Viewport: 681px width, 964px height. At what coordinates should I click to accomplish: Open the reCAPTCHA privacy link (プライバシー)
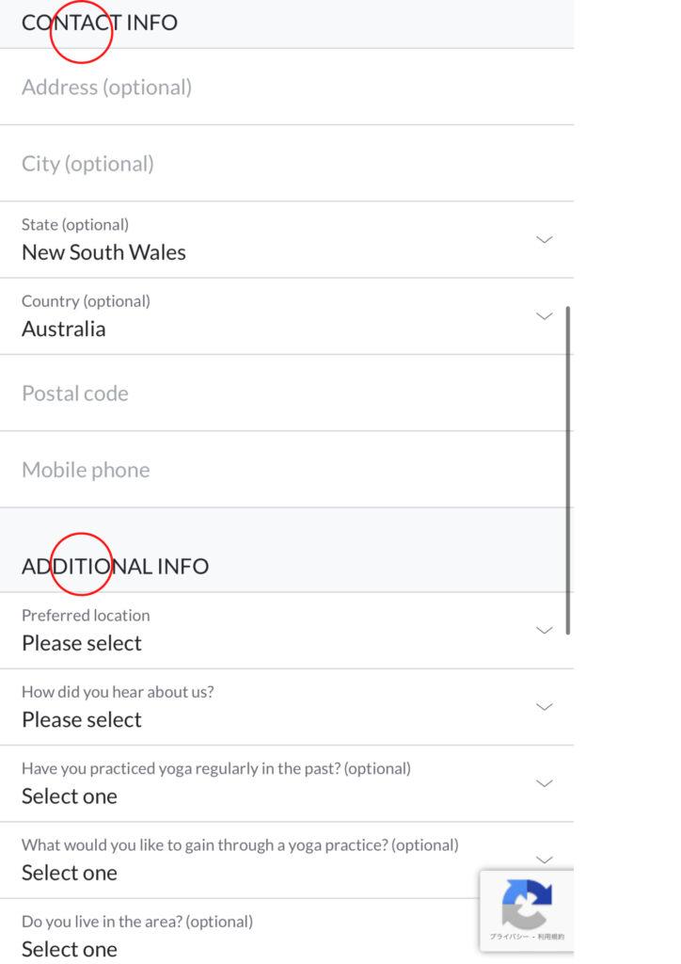pyautogui.click(x=512, y=937)
